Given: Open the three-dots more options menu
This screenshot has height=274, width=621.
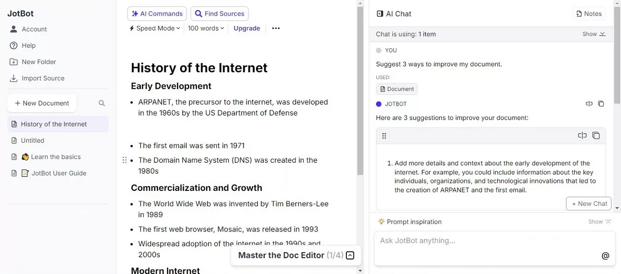Looking at the screenshot, I should coord(276,28).
